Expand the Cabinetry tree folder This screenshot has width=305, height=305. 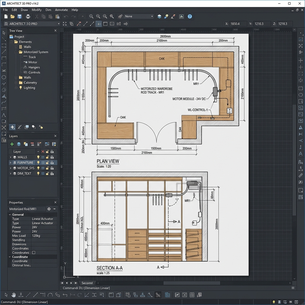16,83
